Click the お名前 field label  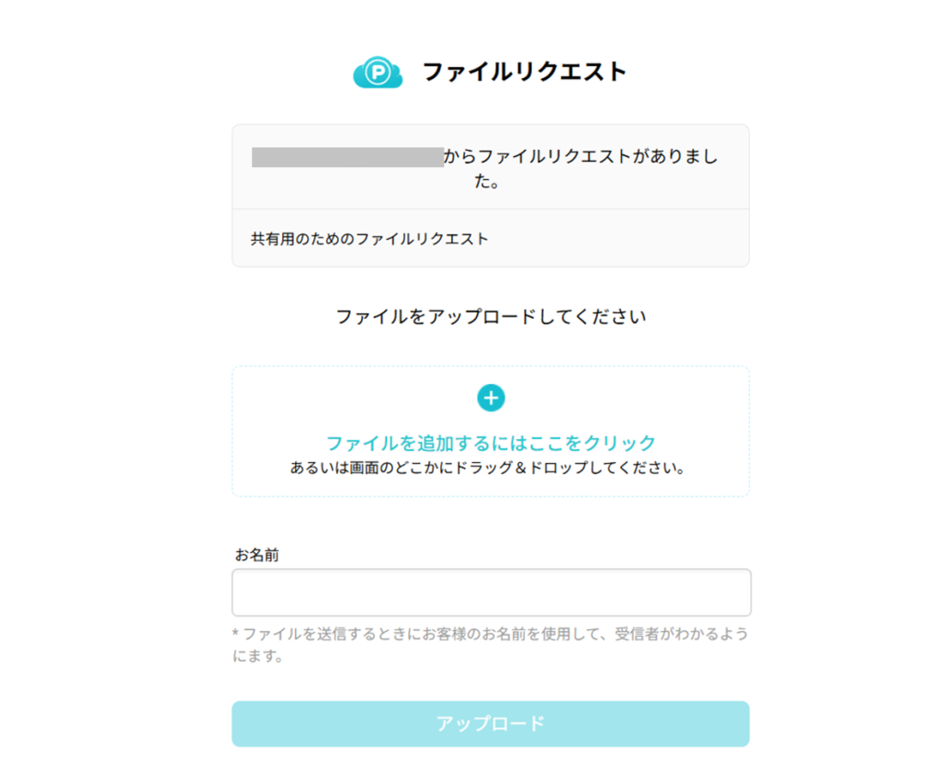pos(256,555)
